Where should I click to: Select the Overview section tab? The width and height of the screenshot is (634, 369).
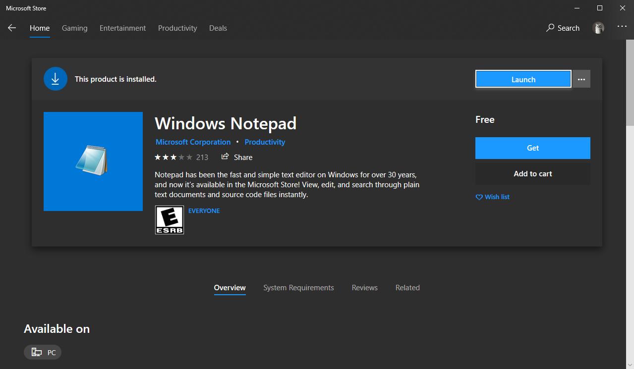click(230, 288)
